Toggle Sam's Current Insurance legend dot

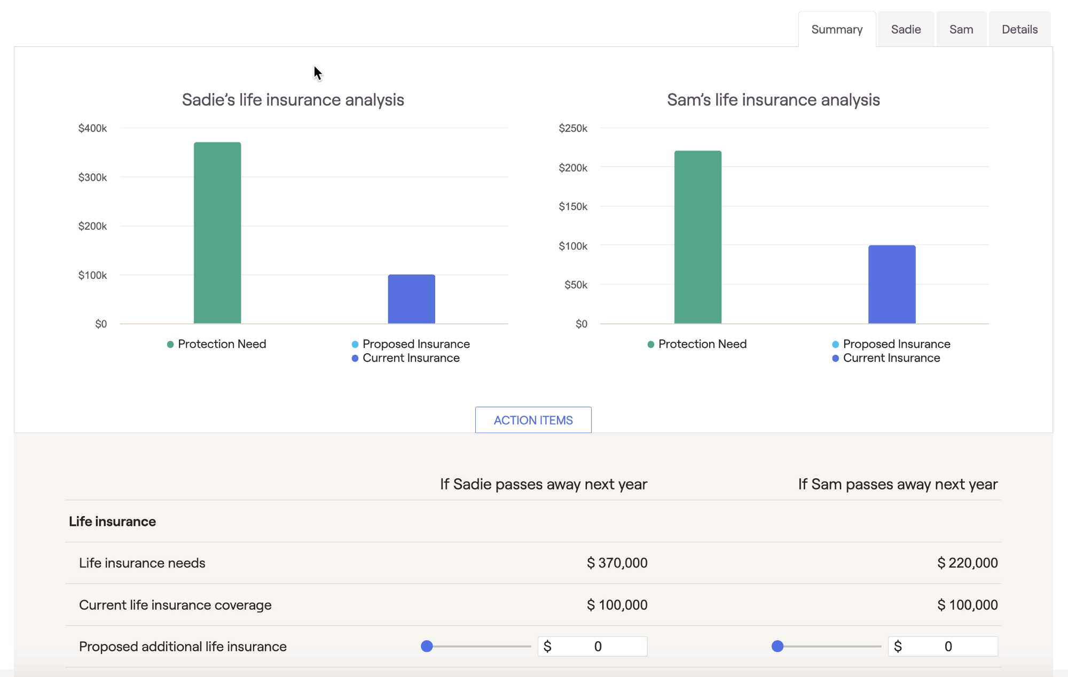[x=836, y=359]
